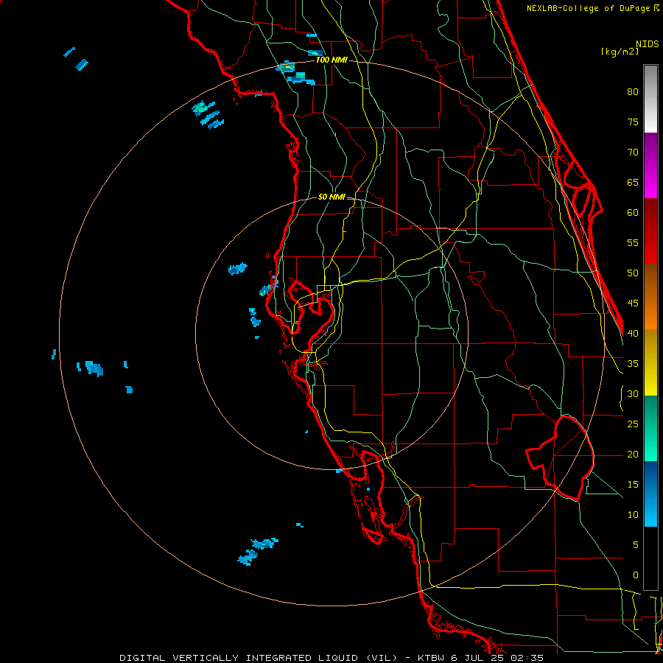The image size is (663, 663).
Task: Select the yellow segment of the color bar
Action: point(650,362)
